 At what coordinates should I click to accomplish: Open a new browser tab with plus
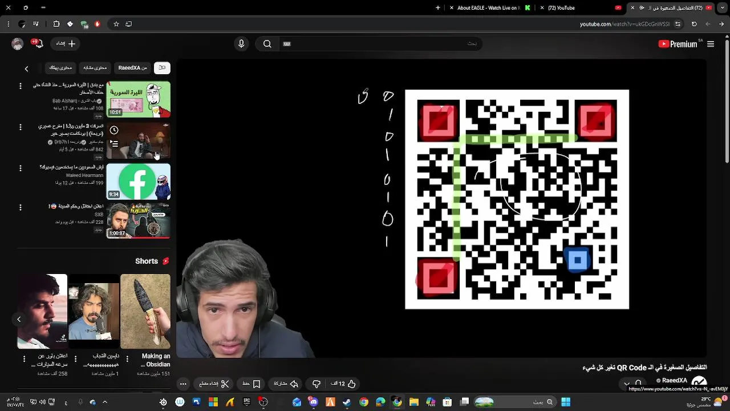coord(438,8)
